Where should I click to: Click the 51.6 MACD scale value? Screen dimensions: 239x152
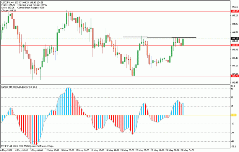click(233, 87)
